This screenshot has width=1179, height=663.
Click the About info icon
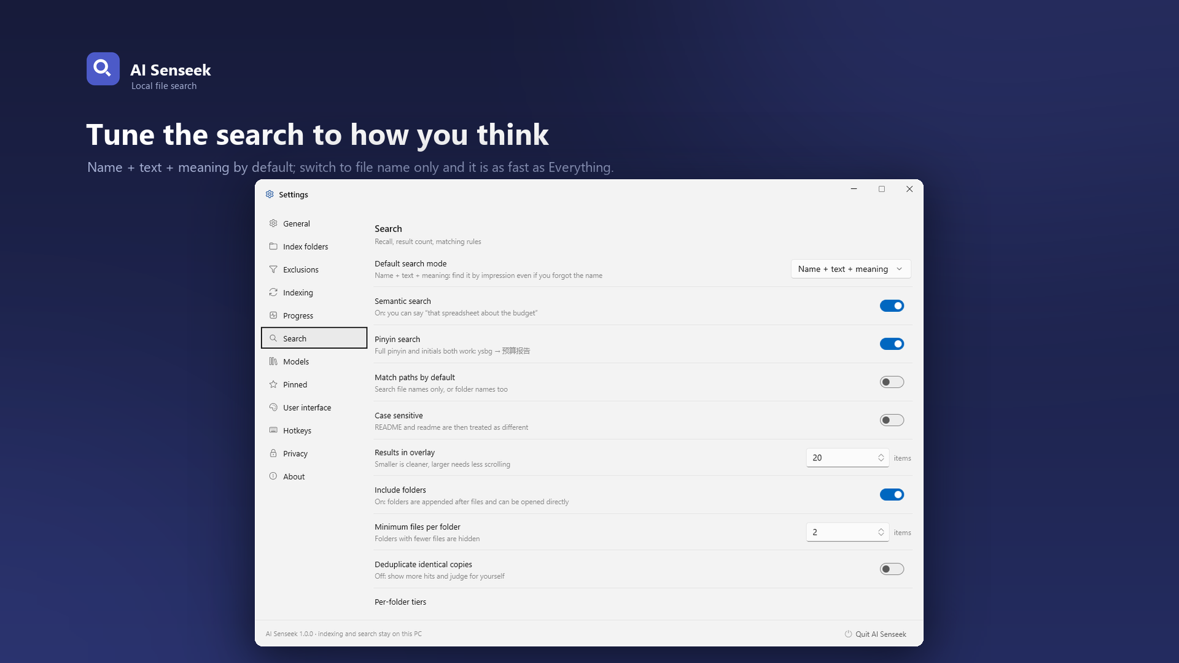coord(273,476)
